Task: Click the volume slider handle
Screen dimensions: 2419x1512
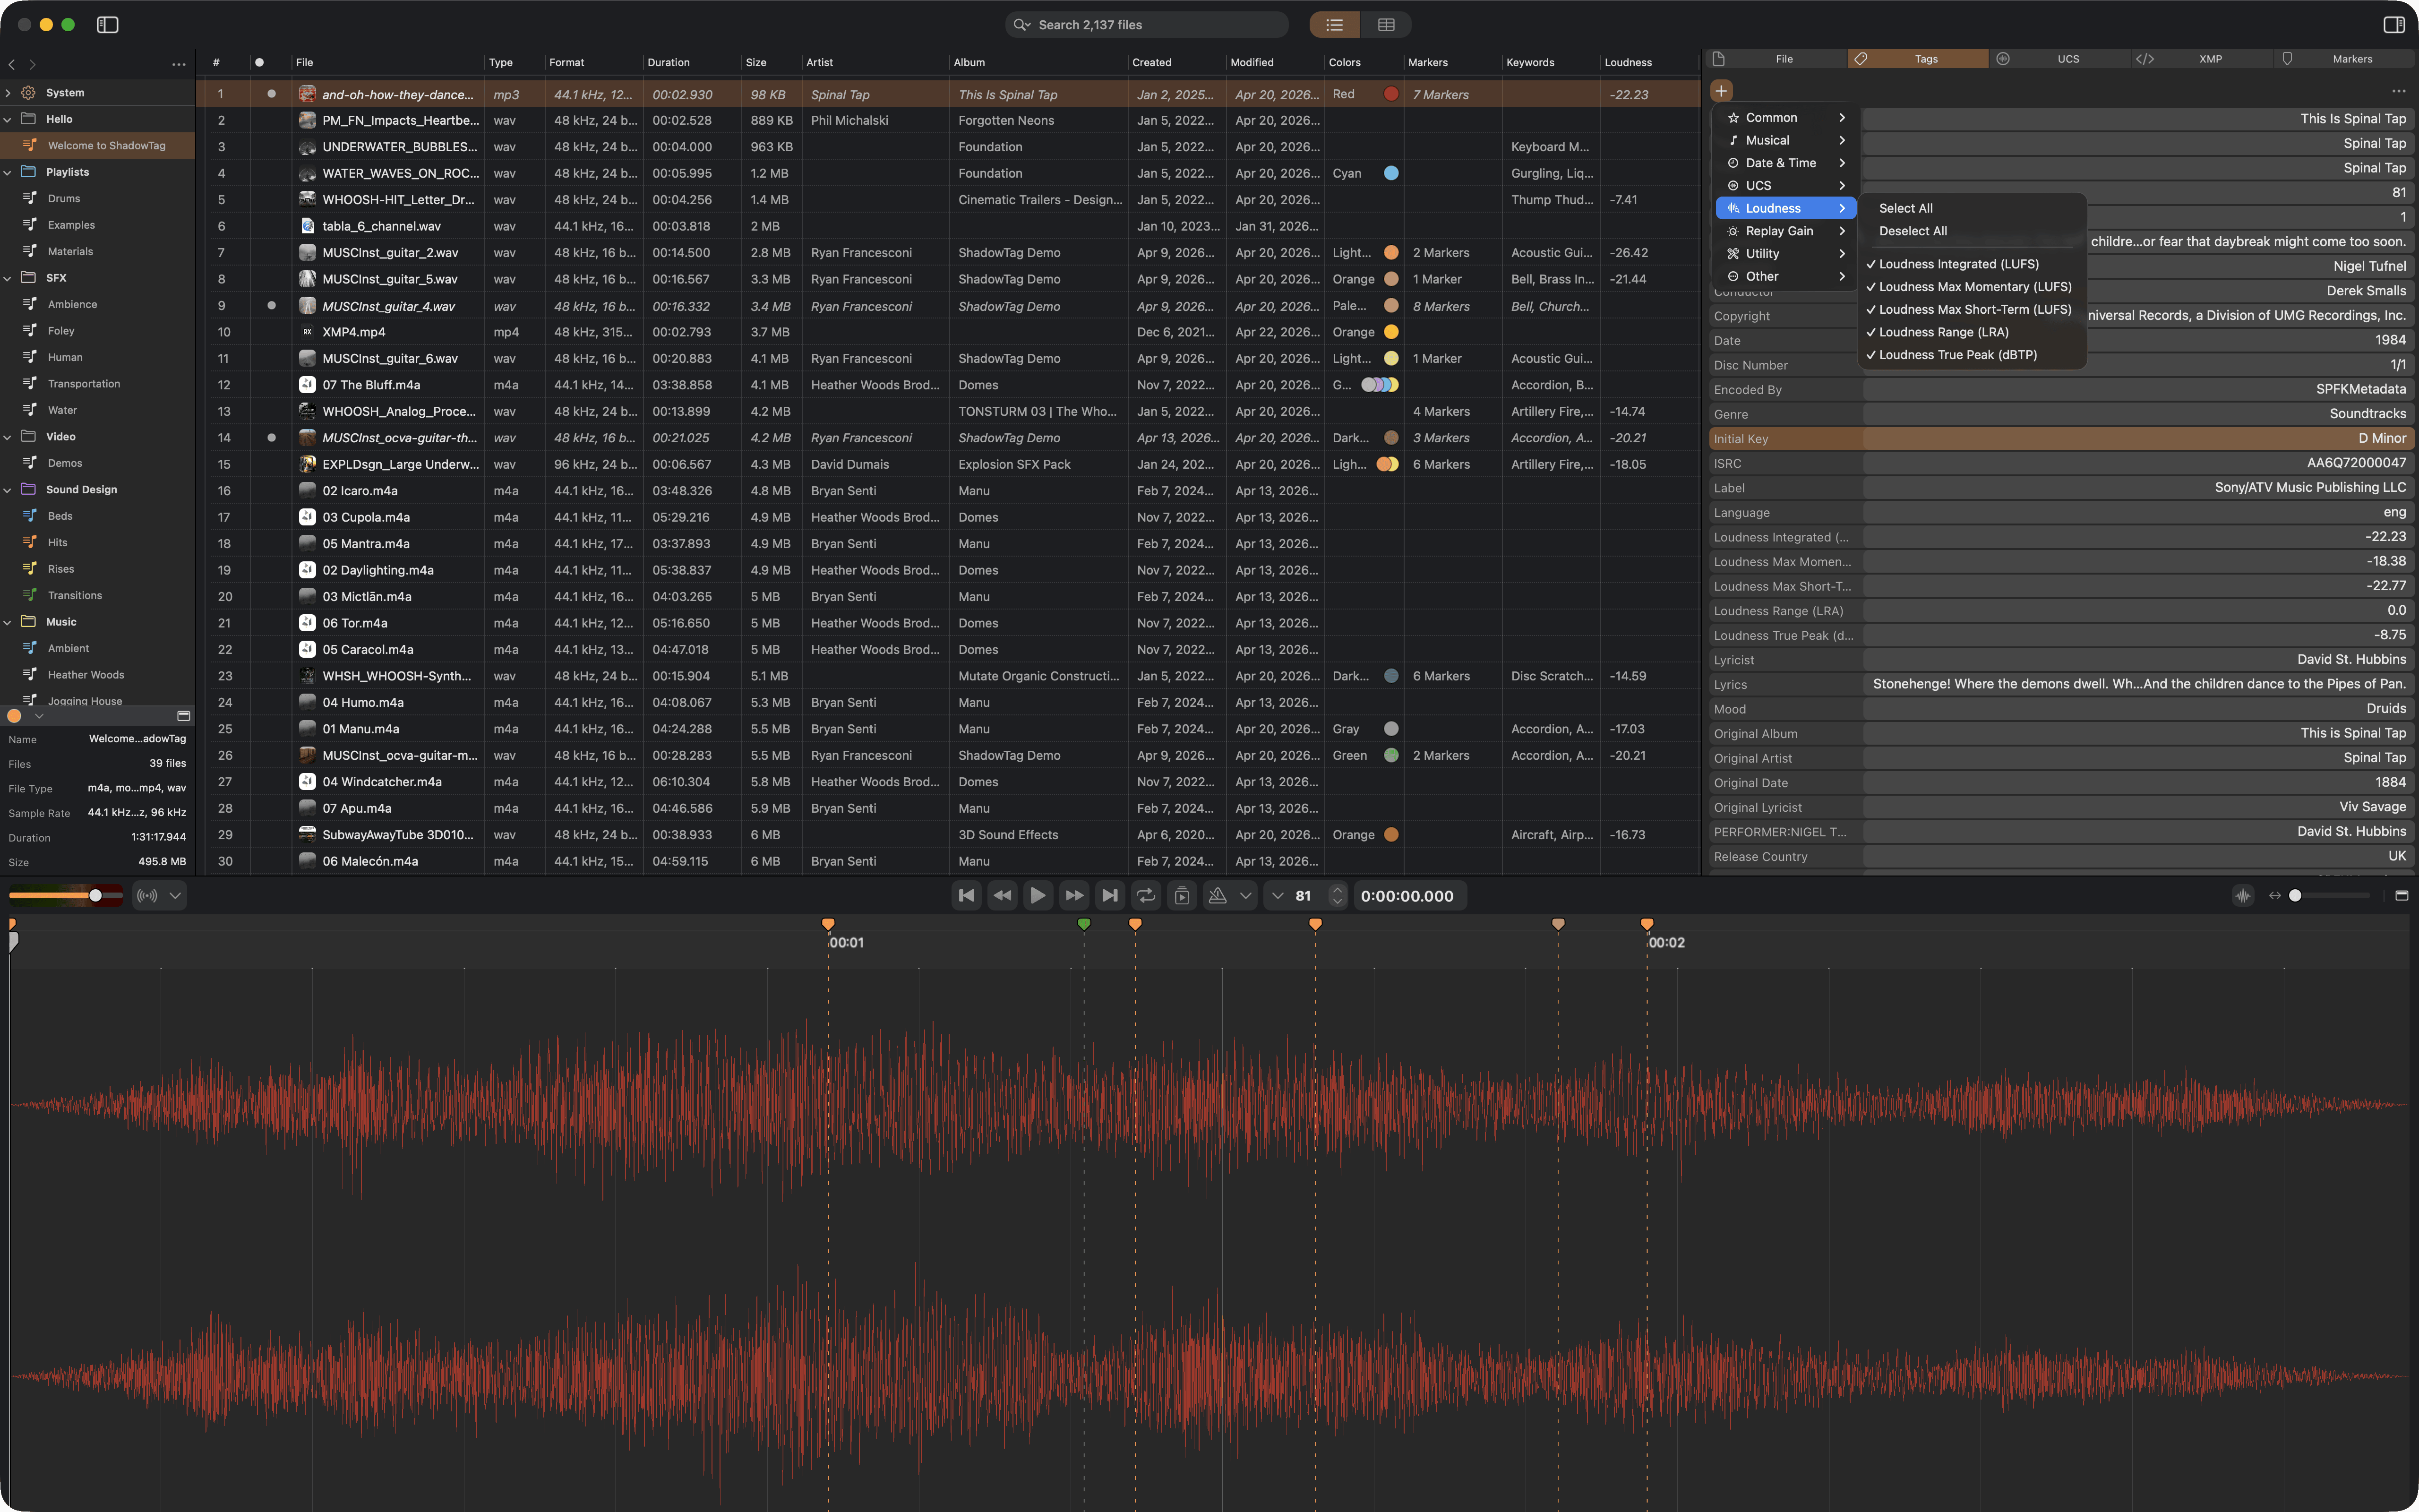Action: tap(95, 895)
